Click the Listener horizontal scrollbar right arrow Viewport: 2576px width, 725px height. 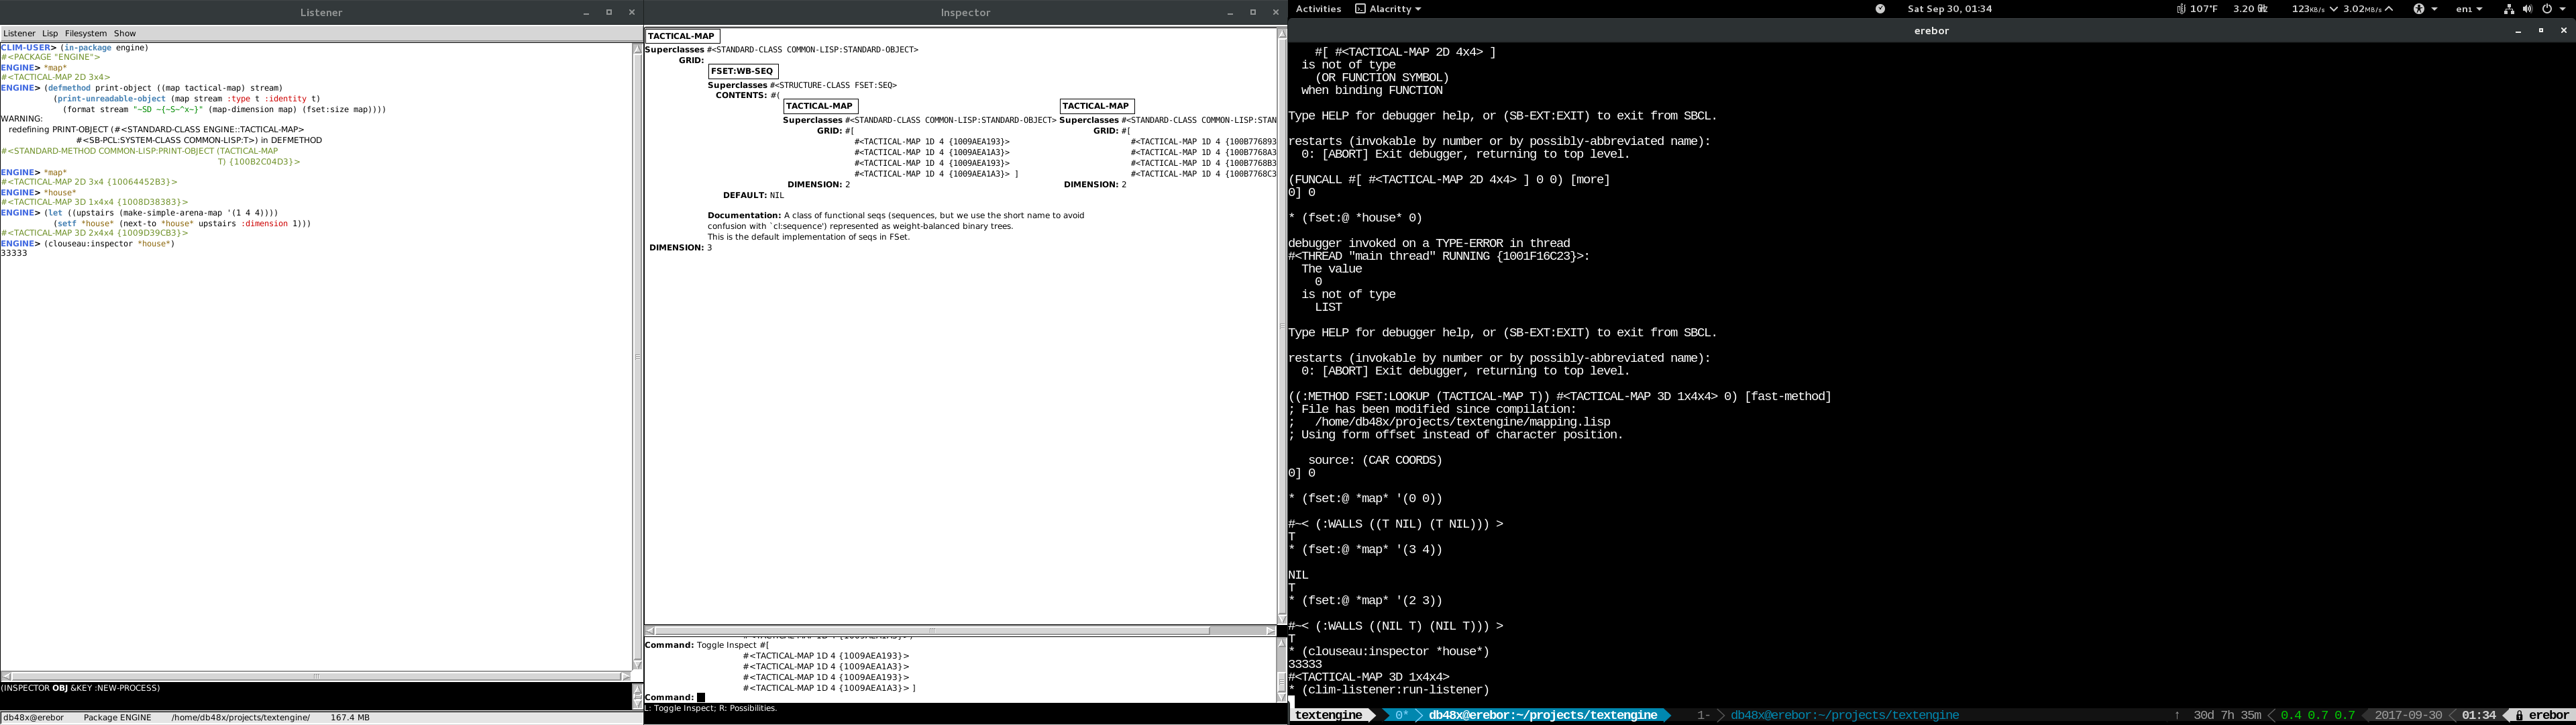[x=626, y=676]
